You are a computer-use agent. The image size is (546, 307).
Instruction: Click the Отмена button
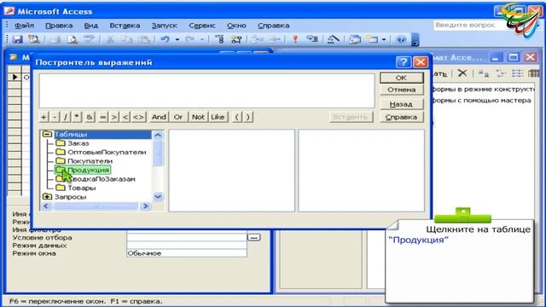[402, 90]
